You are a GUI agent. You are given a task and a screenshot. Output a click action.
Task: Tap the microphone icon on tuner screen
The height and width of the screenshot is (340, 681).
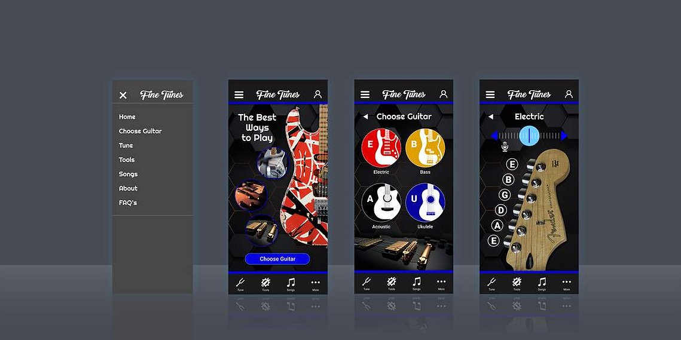(505, 146)
